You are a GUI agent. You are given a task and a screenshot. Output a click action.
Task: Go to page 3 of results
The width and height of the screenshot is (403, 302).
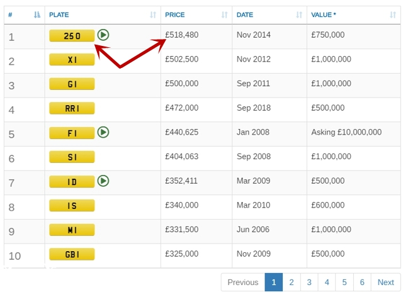[x=309, y=282]
